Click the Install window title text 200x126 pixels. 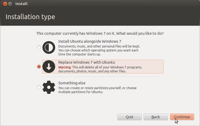tap(21, 4)
